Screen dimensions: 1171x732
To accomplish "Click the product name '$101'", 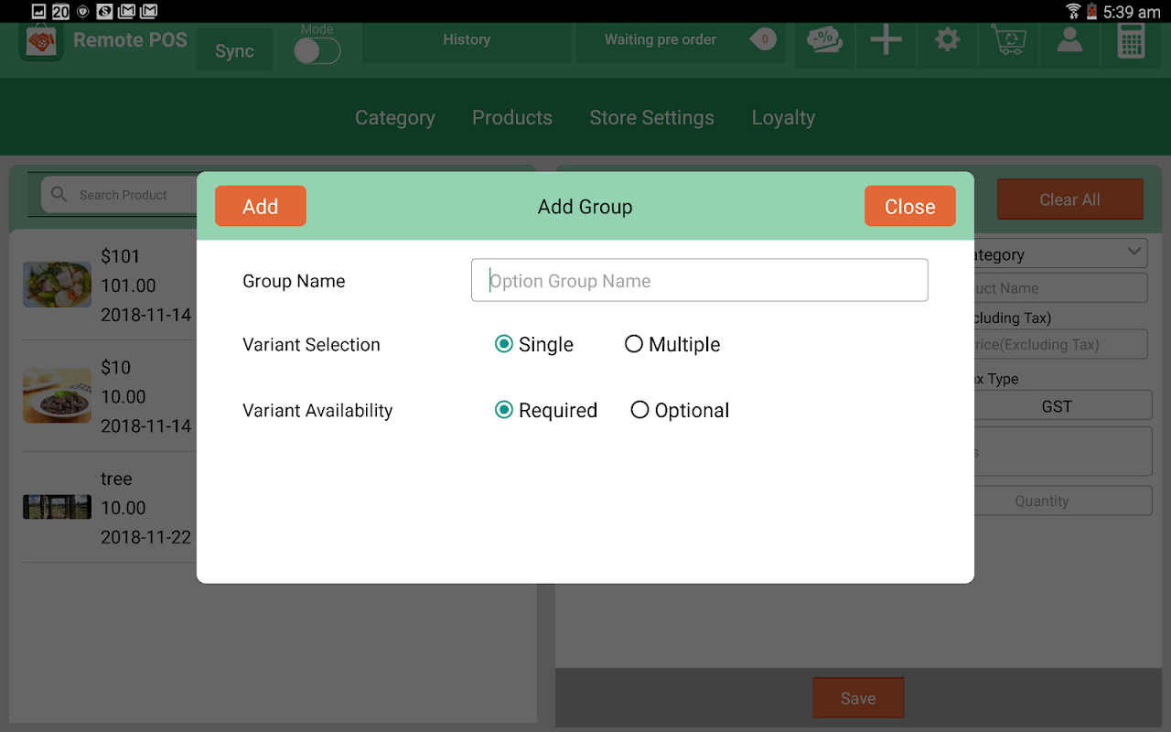I will [120, 256].
